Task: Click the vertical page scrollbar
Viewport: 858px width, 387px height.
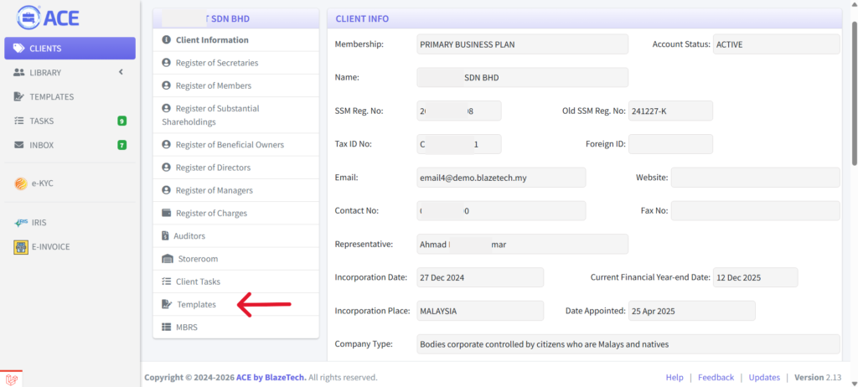Action: coord(854,93)
